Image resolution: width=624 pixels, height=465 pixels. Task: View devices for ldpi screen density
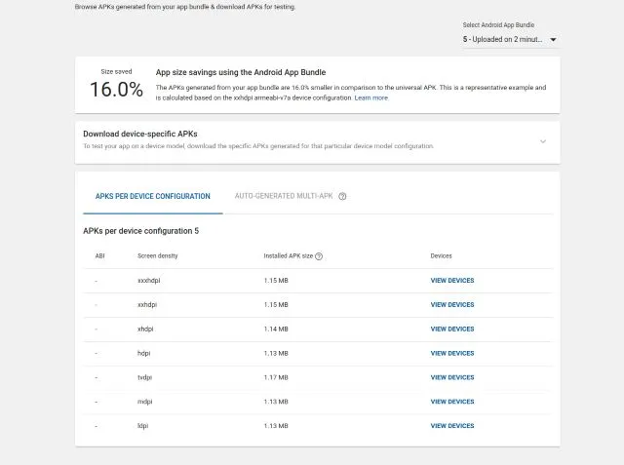[452, 426]
